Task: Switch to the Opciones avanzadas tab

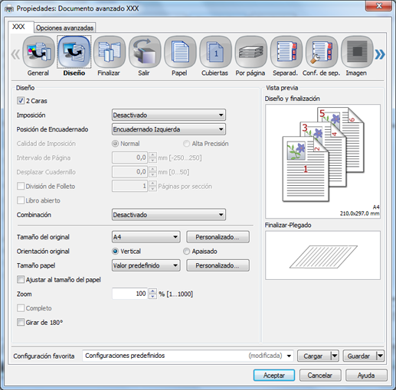Action: 65,28
